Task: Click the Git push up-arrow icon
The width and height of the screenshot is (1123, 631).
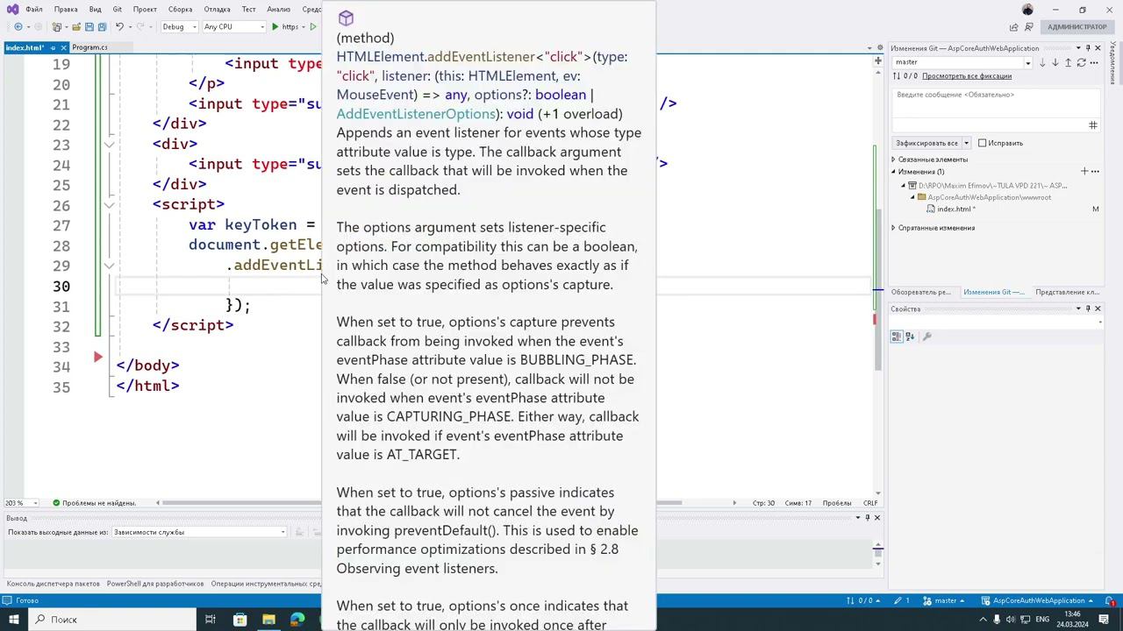Action: [1068, 62]
